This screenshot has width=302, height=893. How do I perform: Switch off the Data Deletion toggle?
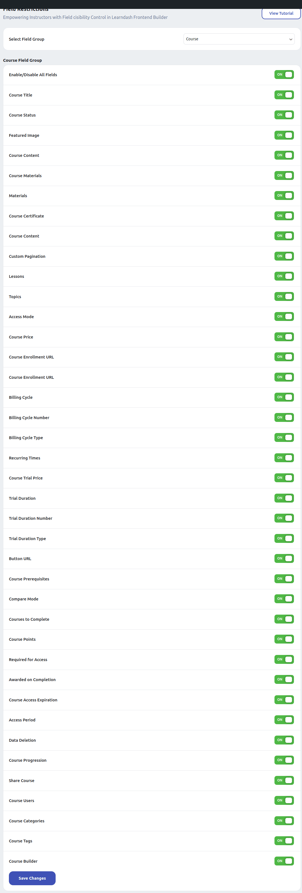point(284,740)
